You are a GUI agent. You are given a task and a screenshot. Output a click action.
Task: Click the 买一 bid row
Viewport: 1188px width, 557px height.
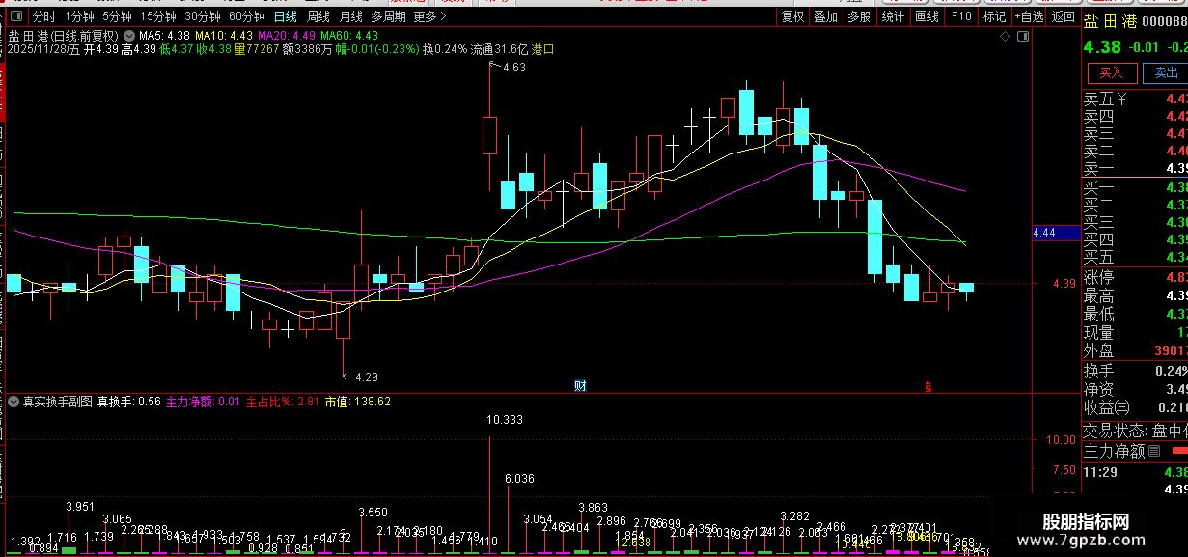tap(1135, 187)
